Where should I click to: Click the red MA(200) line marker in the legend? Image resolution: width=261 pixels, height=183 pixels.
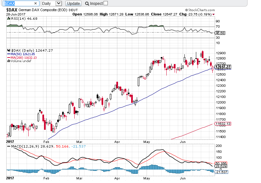click(x=9, y=57)
